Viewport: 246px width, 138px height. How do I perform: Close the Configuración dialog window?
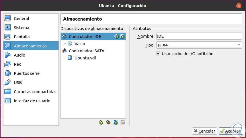coord(239,5)
